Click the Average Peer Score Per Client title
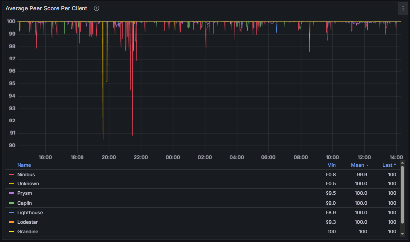Image resolution: width=410 pixels, height=242 pixels. click(47, 8)
